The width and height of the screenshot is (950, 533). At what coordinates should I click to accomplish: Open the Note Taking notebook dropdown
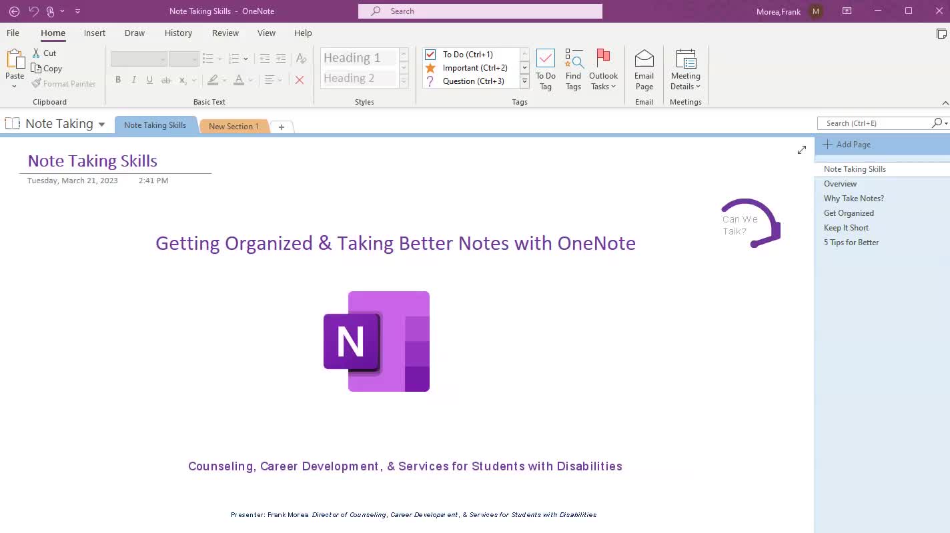coord(101,124)
